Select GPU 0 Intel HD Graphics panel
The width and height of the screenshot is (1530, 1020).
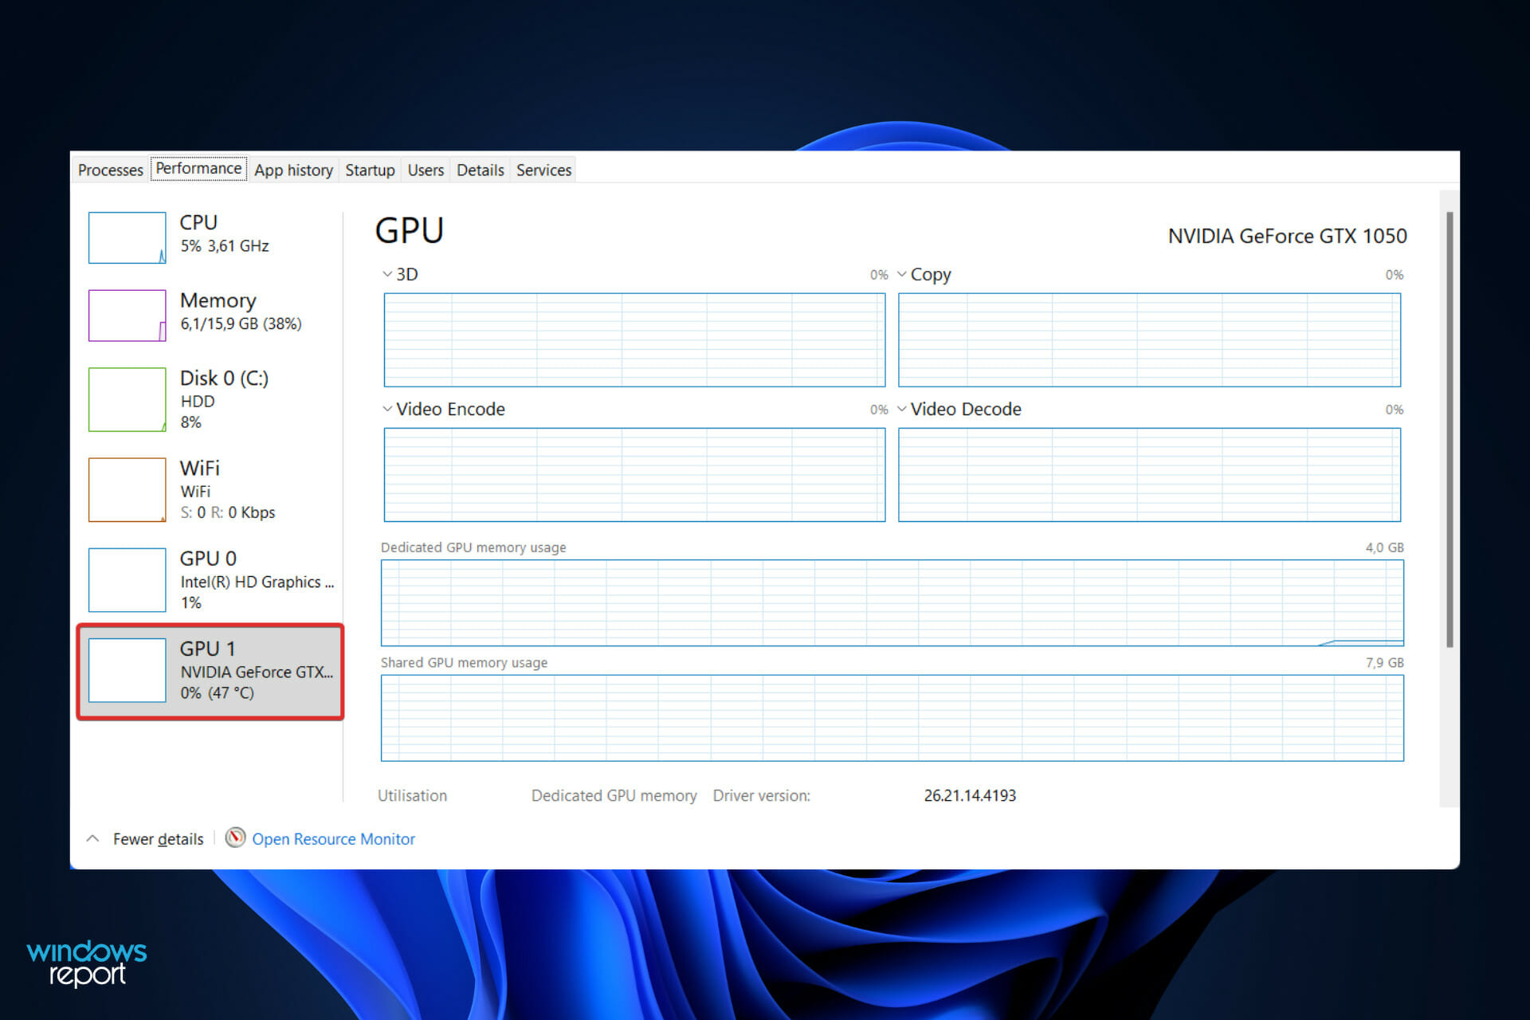(210, 581)
